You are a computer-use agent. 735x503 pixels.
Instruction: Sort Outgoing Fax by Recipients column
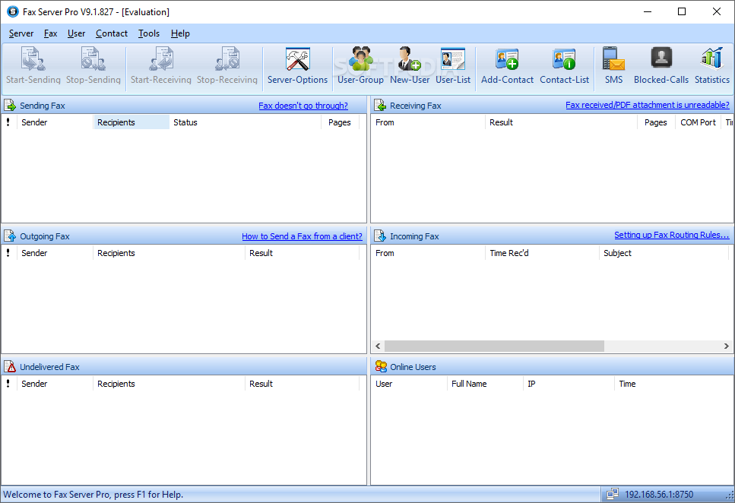(169, 253)
